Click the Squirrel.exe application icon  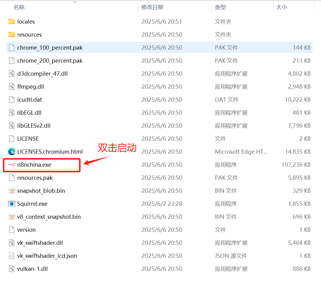click(x=12, y=204)
